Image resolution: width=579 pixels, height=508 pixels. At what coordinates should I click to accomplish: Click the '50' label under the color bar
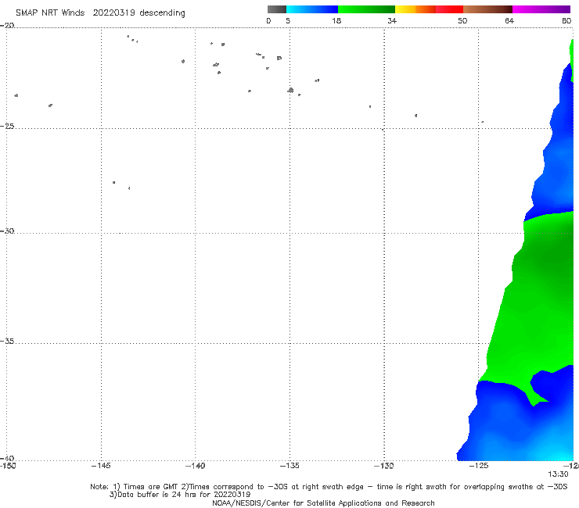click(x=462, y=20)
